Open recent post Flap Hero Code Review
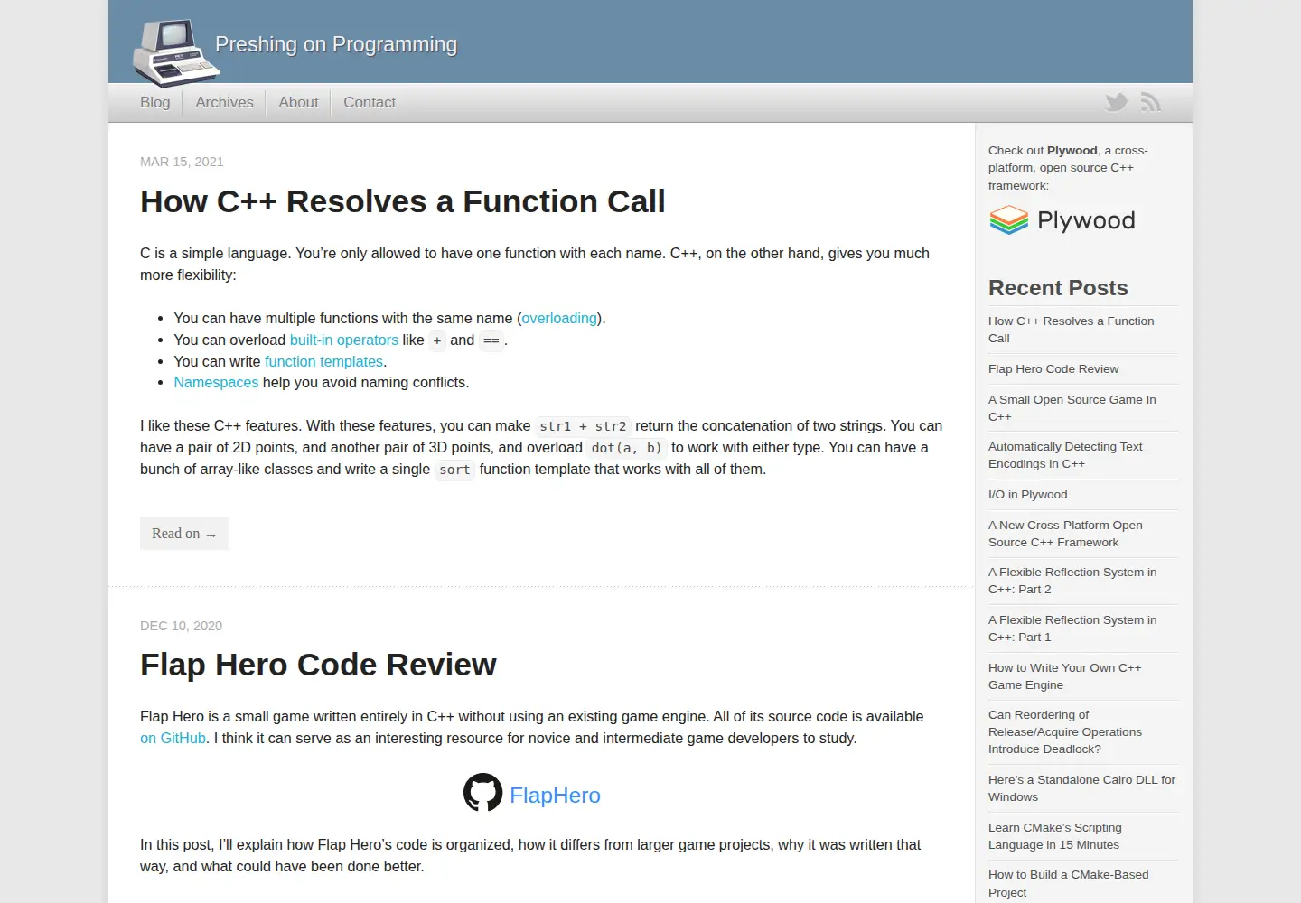The height and width of the screenshot is (903, 1301). pos(1053,368)
